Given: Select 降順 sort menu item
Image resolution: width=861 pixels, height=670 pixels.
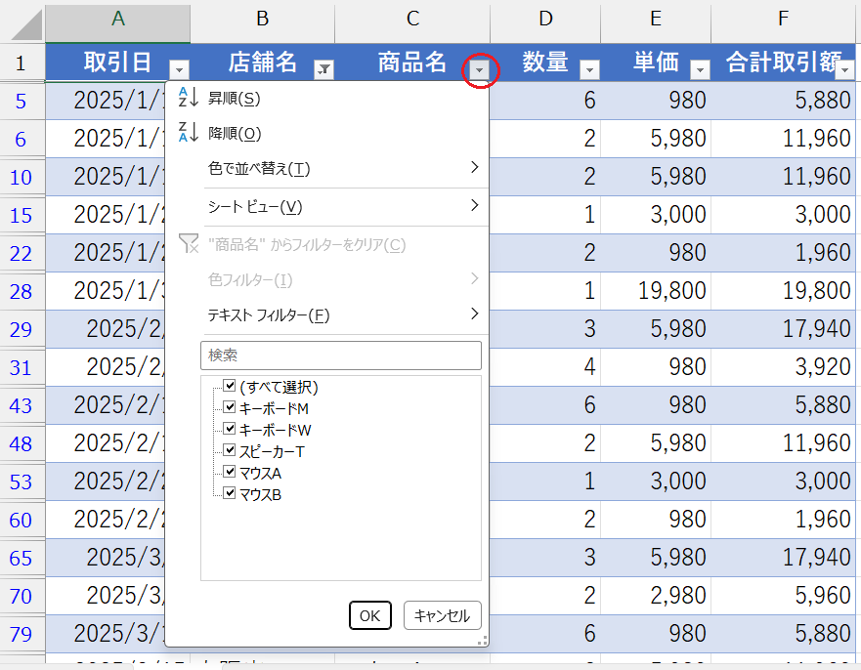Looking at the screenshot, I should point(235,134).
